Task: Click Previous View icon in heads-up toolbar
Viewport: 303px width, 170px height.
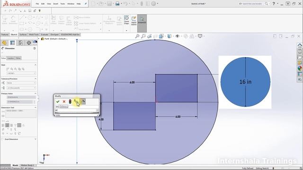Action: tap(149, 36)
